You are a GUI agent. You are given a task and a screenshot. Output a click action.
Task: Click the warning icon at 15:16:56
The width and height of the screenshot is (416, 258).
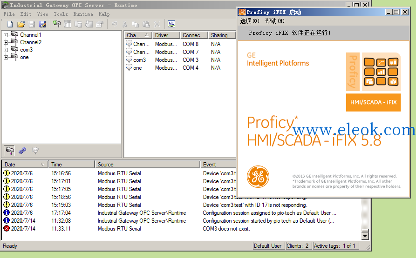click(x=7, y=173)
